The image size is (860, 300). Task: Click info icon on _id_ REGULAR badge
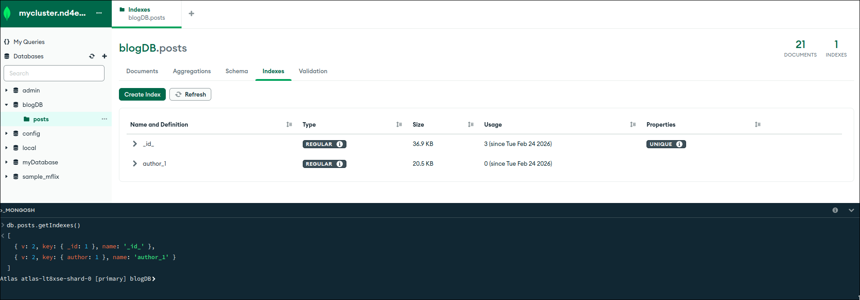click(340, 144)
